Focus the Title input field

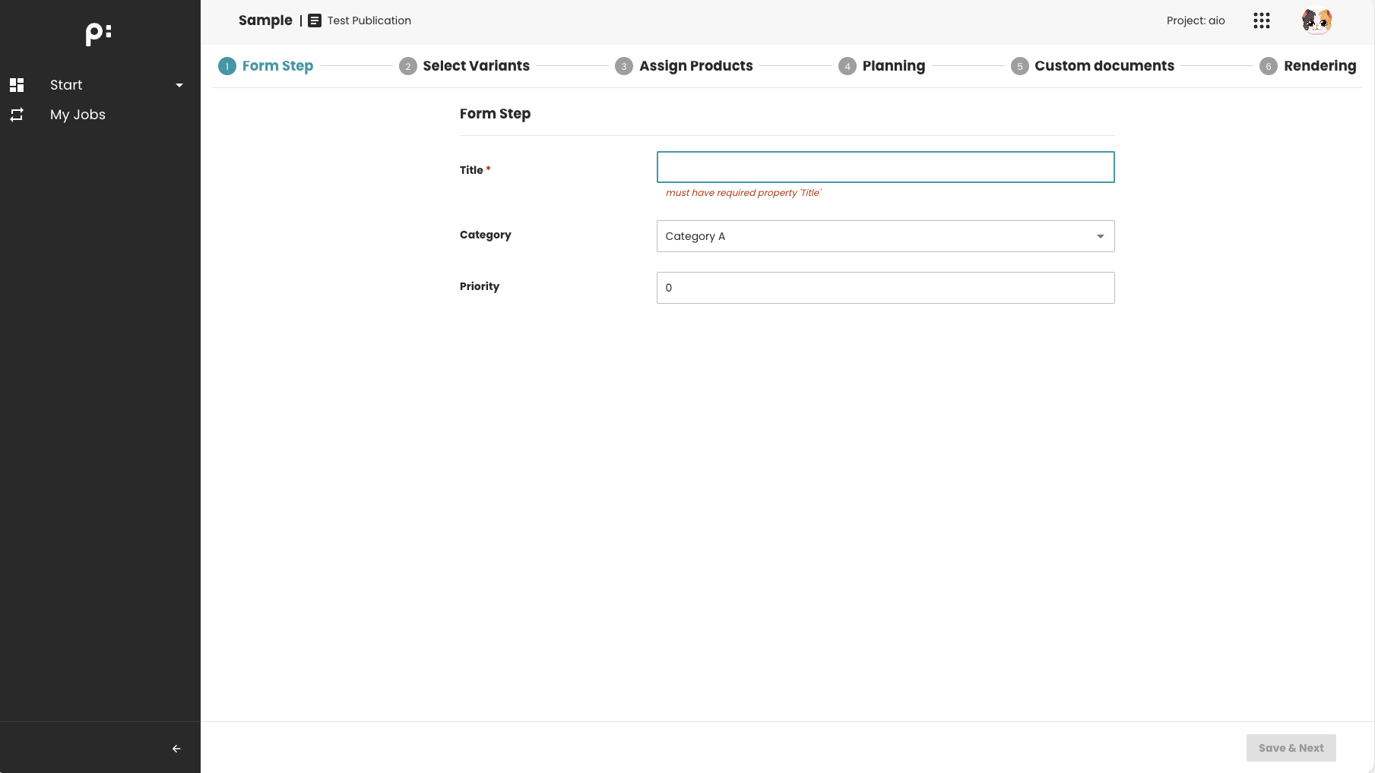885,167
